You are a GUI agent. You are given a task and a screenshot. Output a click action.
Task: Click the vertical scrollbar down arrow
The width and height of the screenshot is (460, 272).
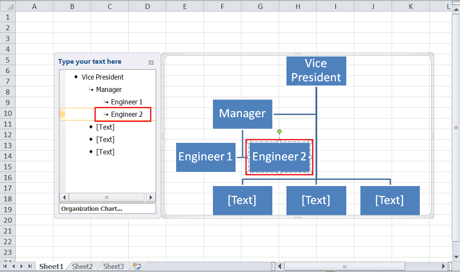tap(456, 257)
